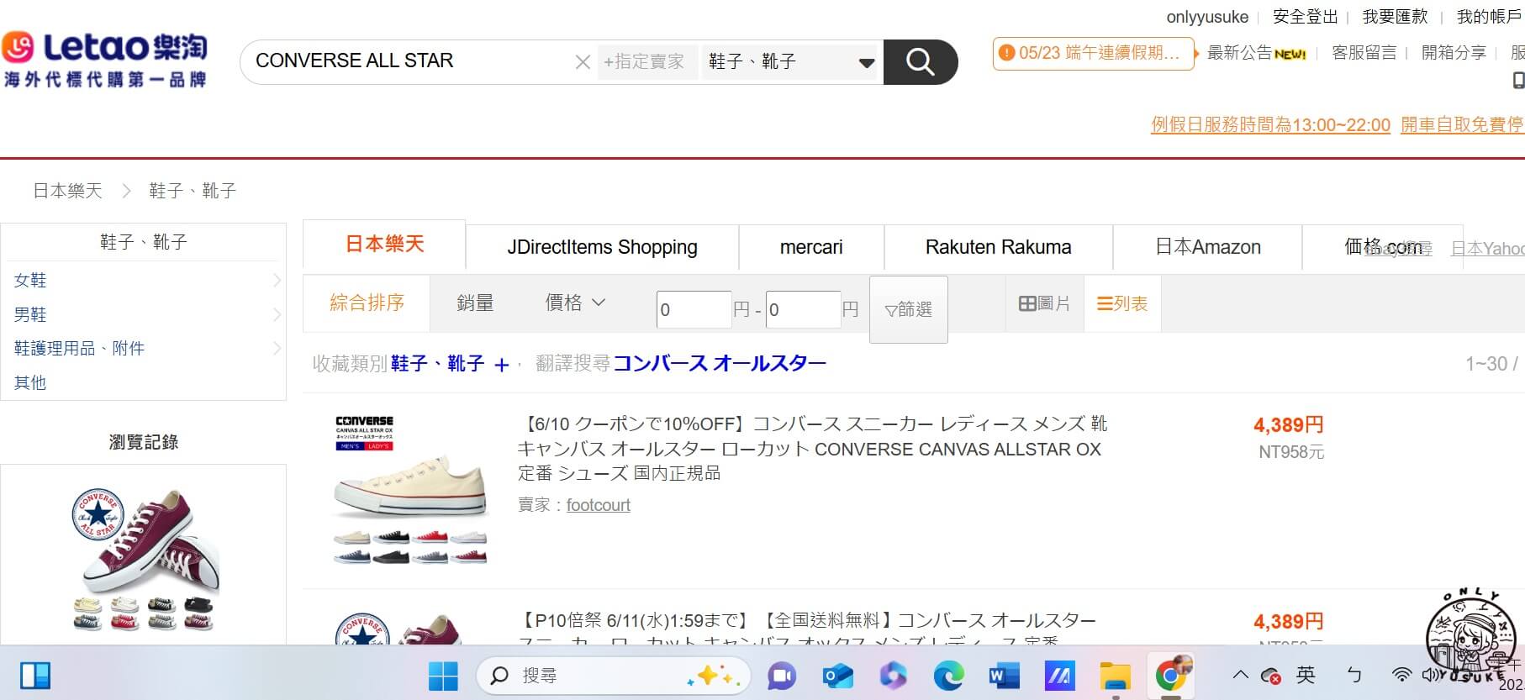Open File Explorer from the taskbar
The width and height of the screenshot is (1525, 700).
[x=1116, y=676]
